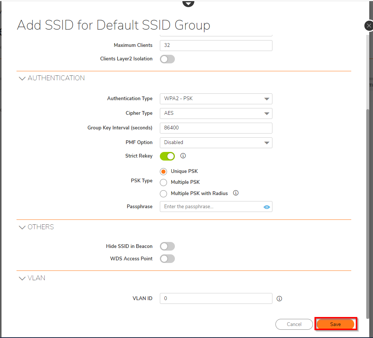373x338 pixels.
Task: Click the Cancel button
Action: 294,324
